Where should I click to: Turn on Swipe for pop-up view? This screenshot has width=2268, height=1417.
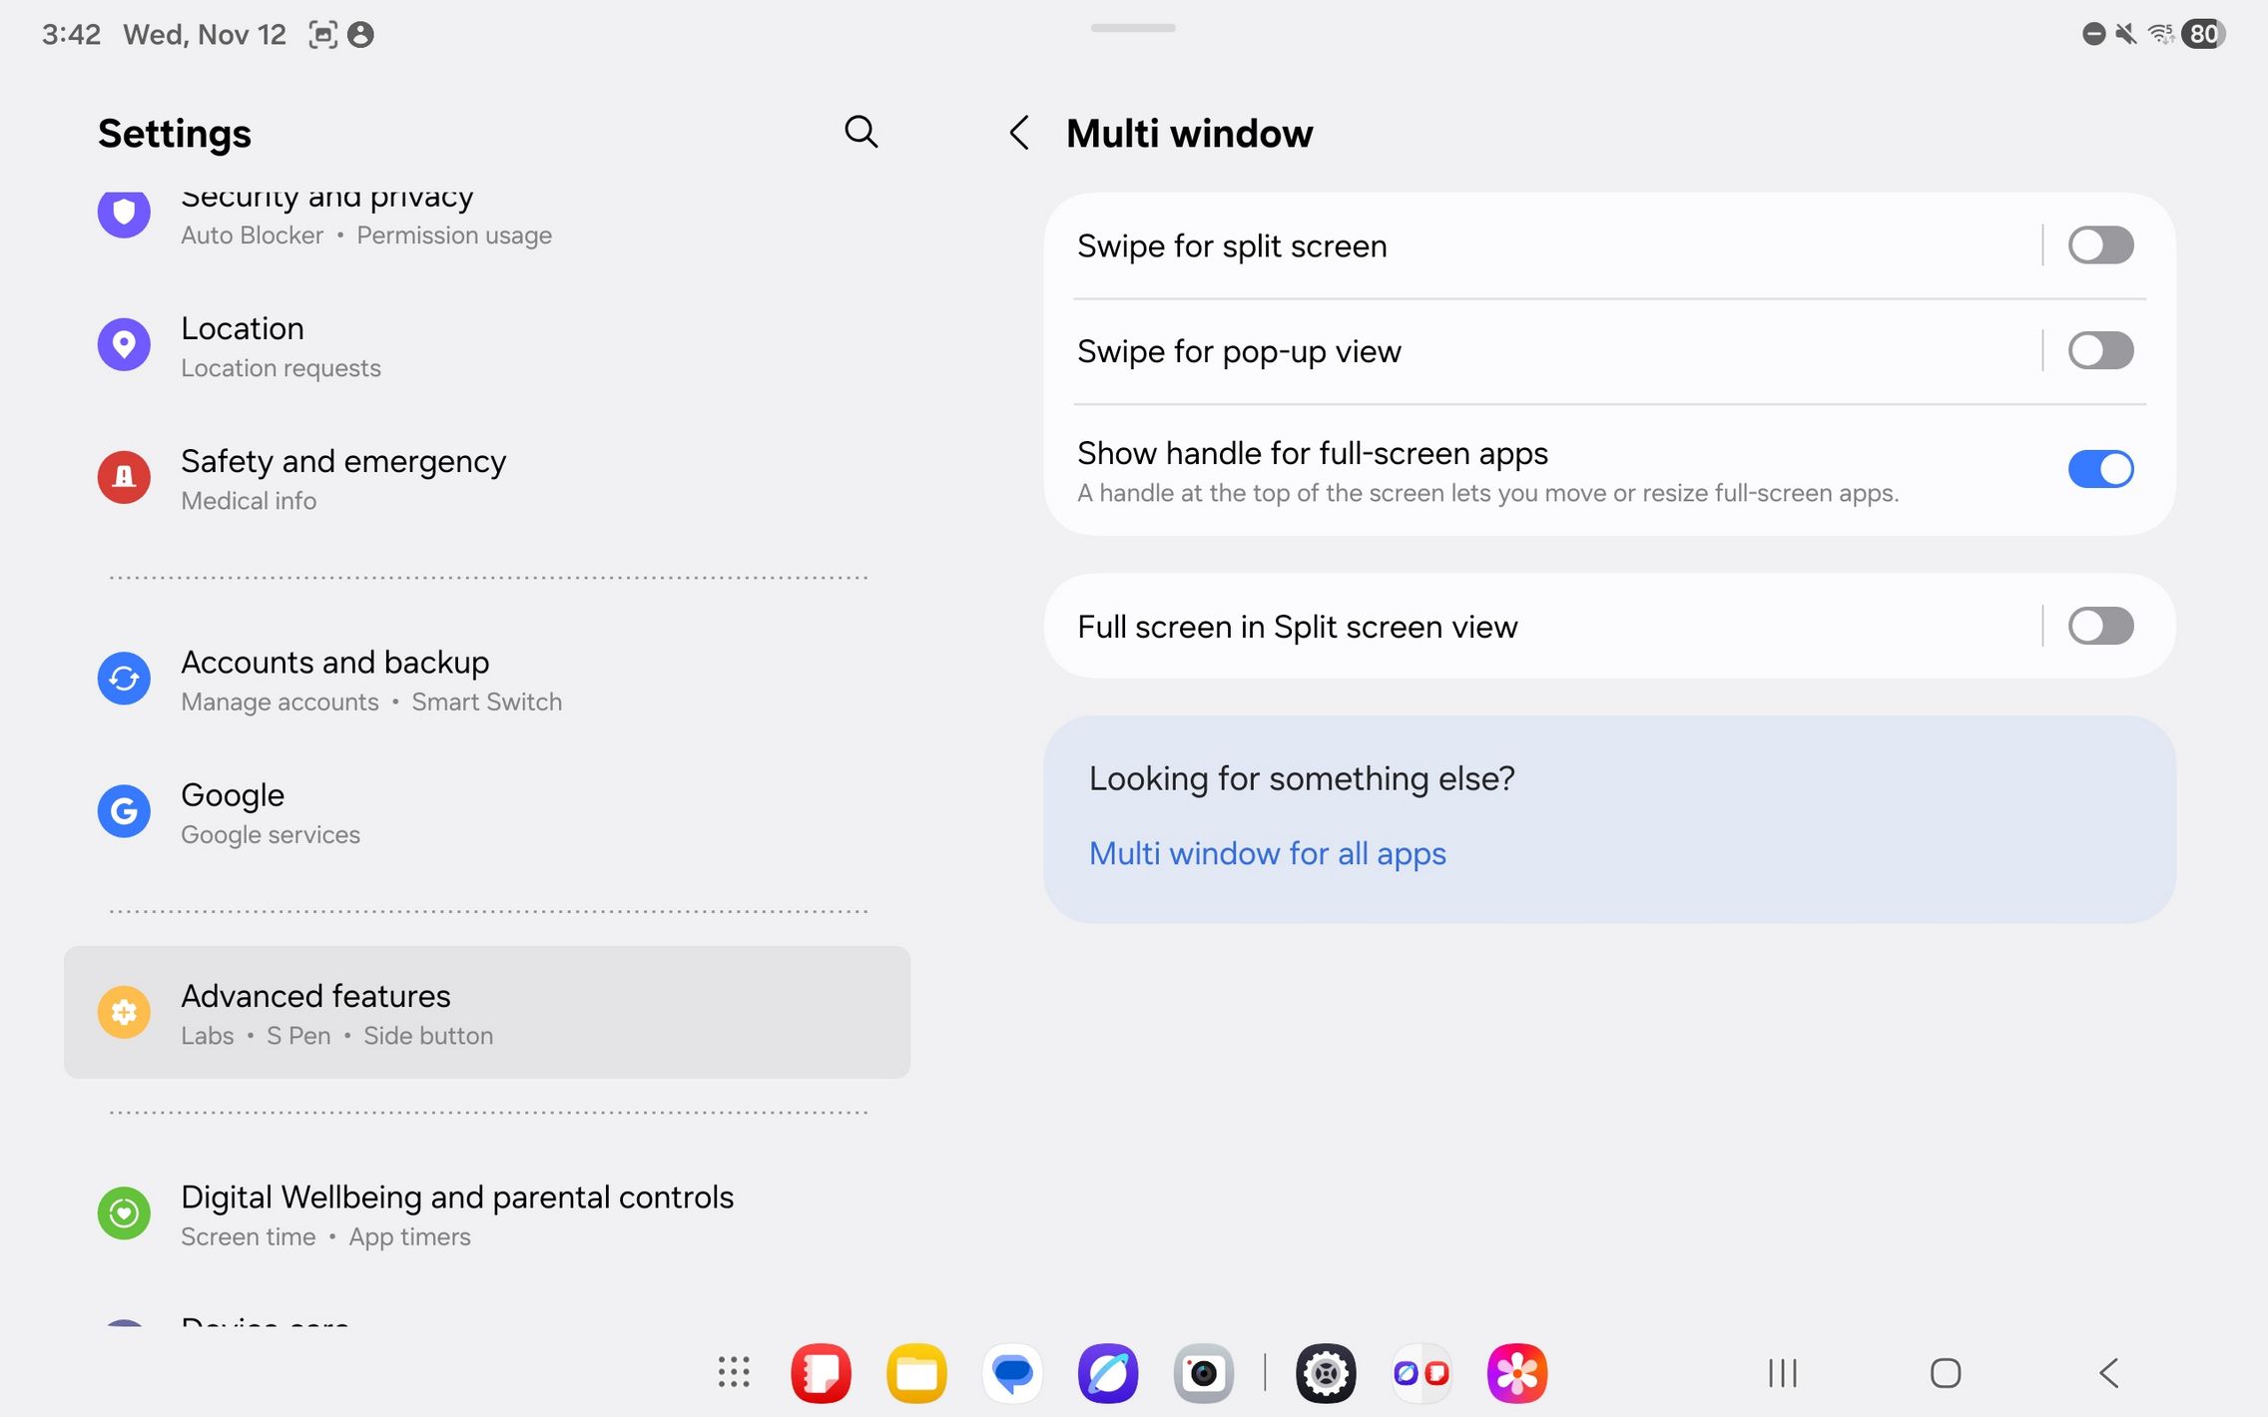tap(2099, 351)
